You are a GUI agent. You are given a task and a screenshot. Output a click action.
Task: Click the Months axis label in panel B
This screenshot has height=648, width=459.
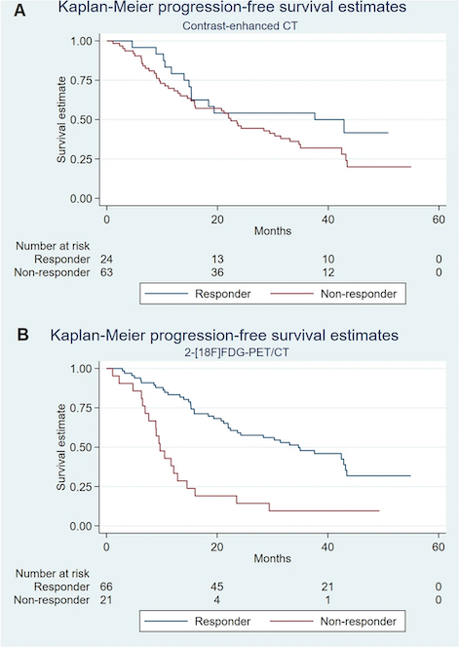(273, 558)
